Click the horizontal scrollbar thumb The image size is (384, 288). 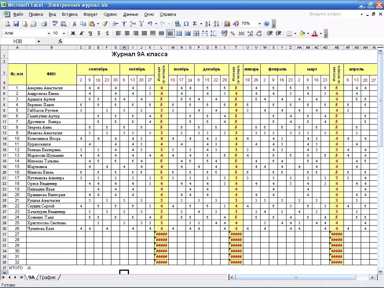coord(296,277)
